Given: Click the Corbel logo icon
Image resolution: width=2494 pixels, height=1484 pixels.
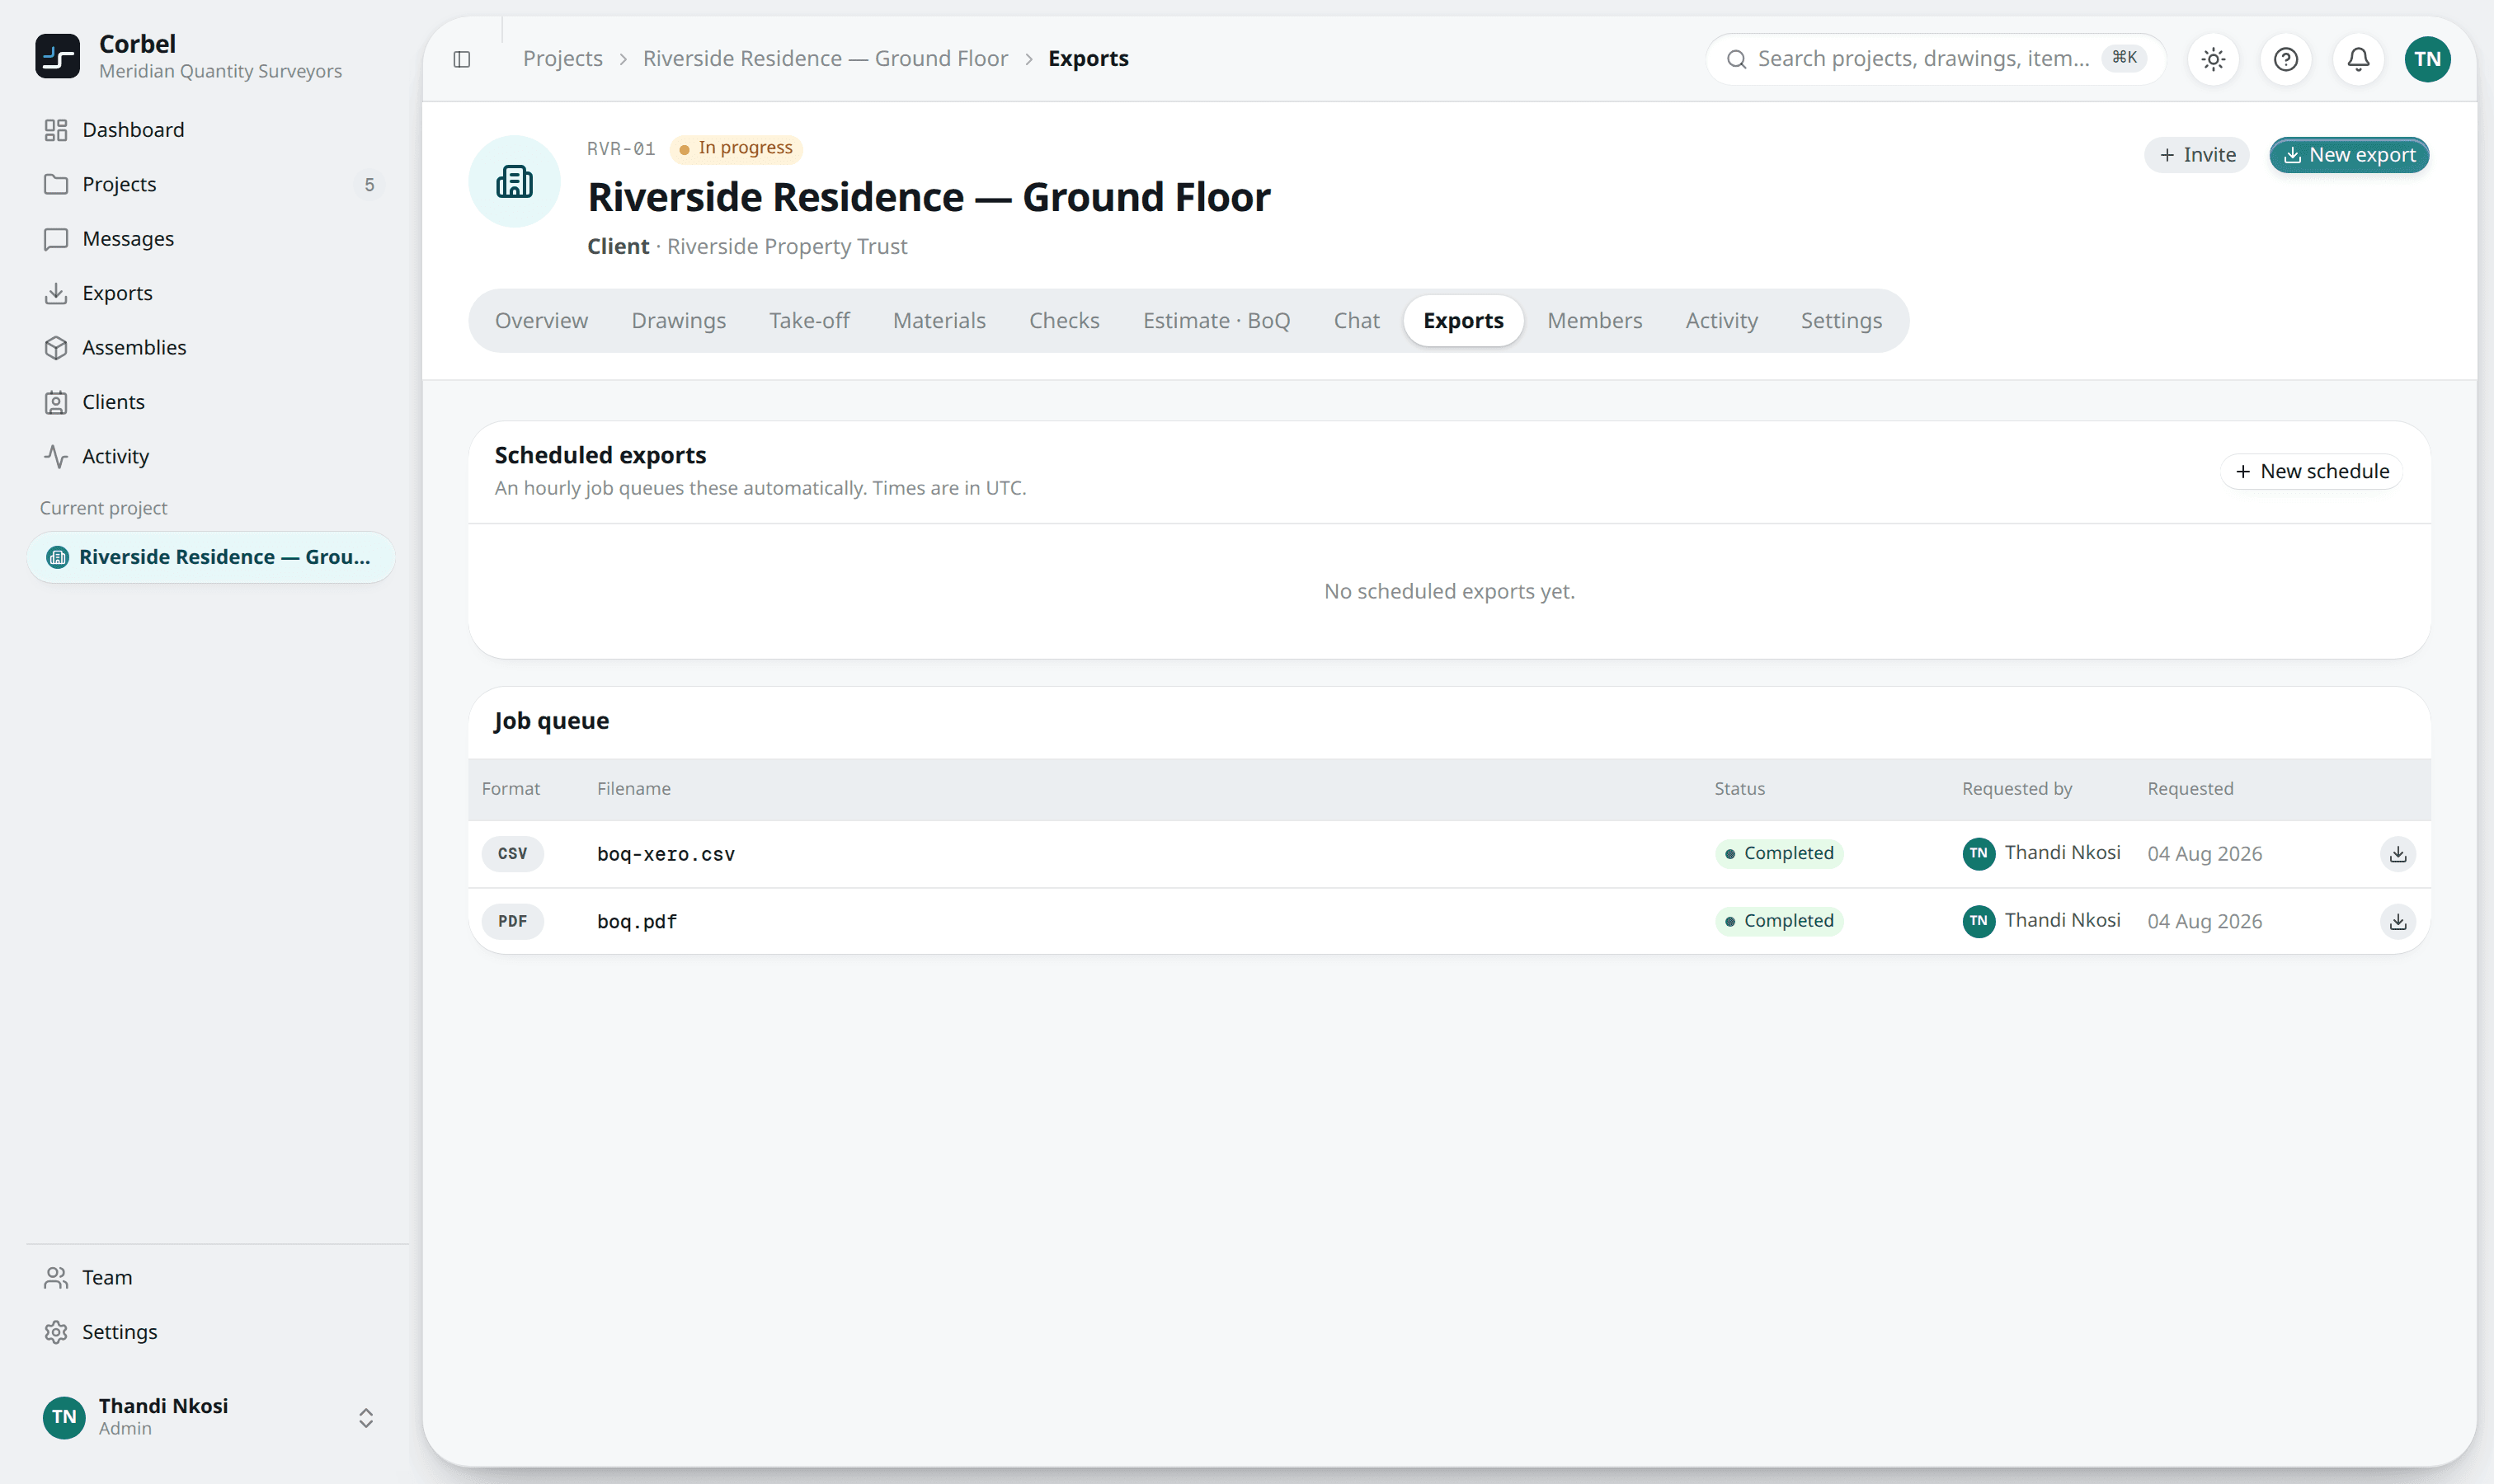Looking at the screenshot, I should pos(57,57).
